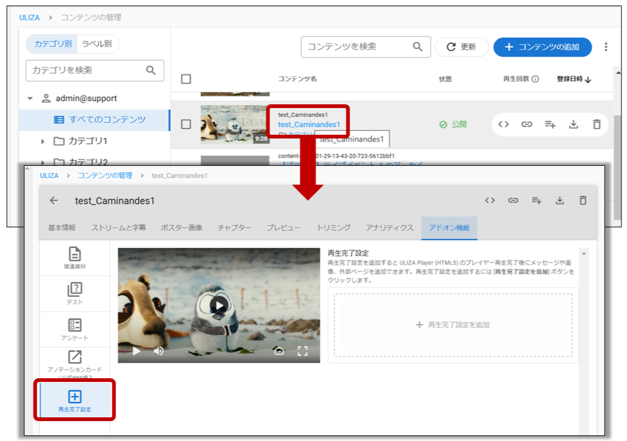Click magnifier icon in category search box

(x=151, y=70)
